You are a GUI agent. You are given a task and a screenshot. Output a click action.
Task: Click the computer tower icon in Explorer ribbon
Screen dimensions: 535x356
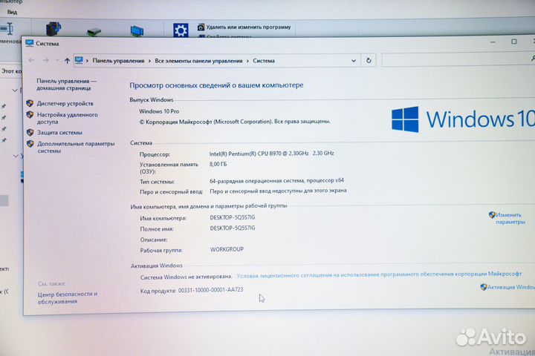53,29
